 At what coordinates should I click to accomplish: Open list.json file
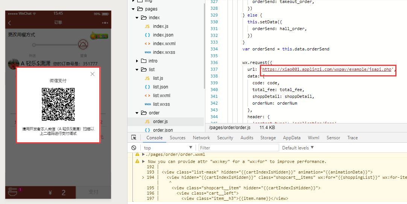click(x=160, y=87)
